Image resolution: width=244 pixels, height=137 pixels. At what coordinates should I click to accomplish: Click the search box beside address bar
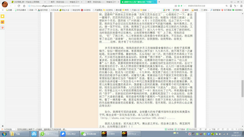[x=206, y=6]
